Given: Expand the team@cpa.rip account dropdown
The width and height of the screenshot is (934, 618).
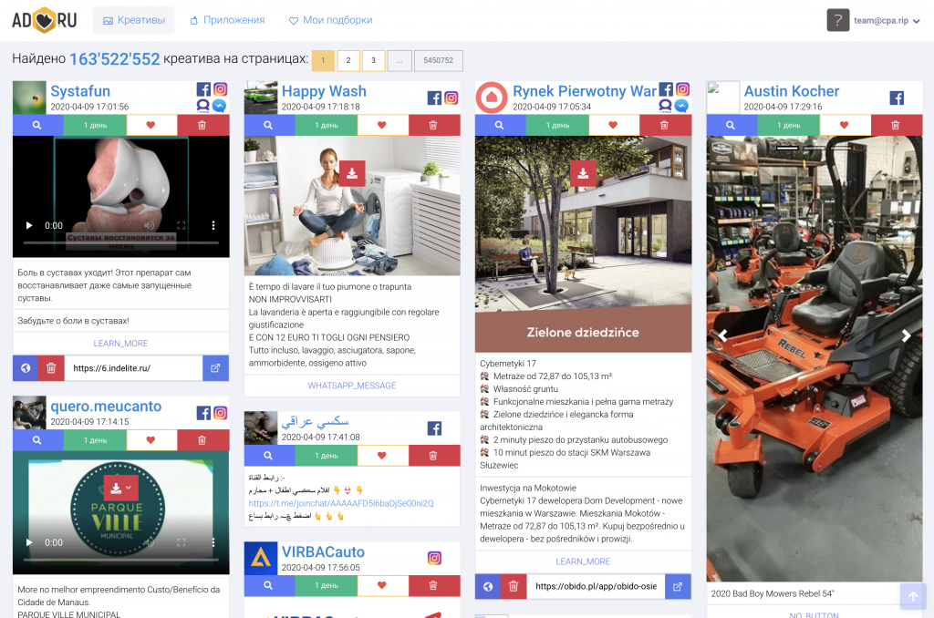Looking at the screenshot, I should coord(887,20).
